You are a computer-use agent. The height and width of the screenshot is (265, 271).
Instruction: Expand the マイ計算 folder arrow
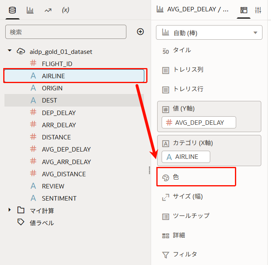click(10, 210)
